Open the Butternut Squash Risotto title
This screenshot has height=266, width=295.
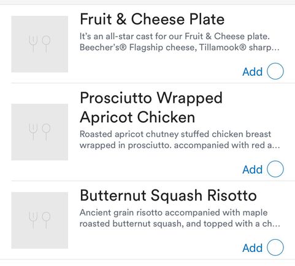pos(168,196)
